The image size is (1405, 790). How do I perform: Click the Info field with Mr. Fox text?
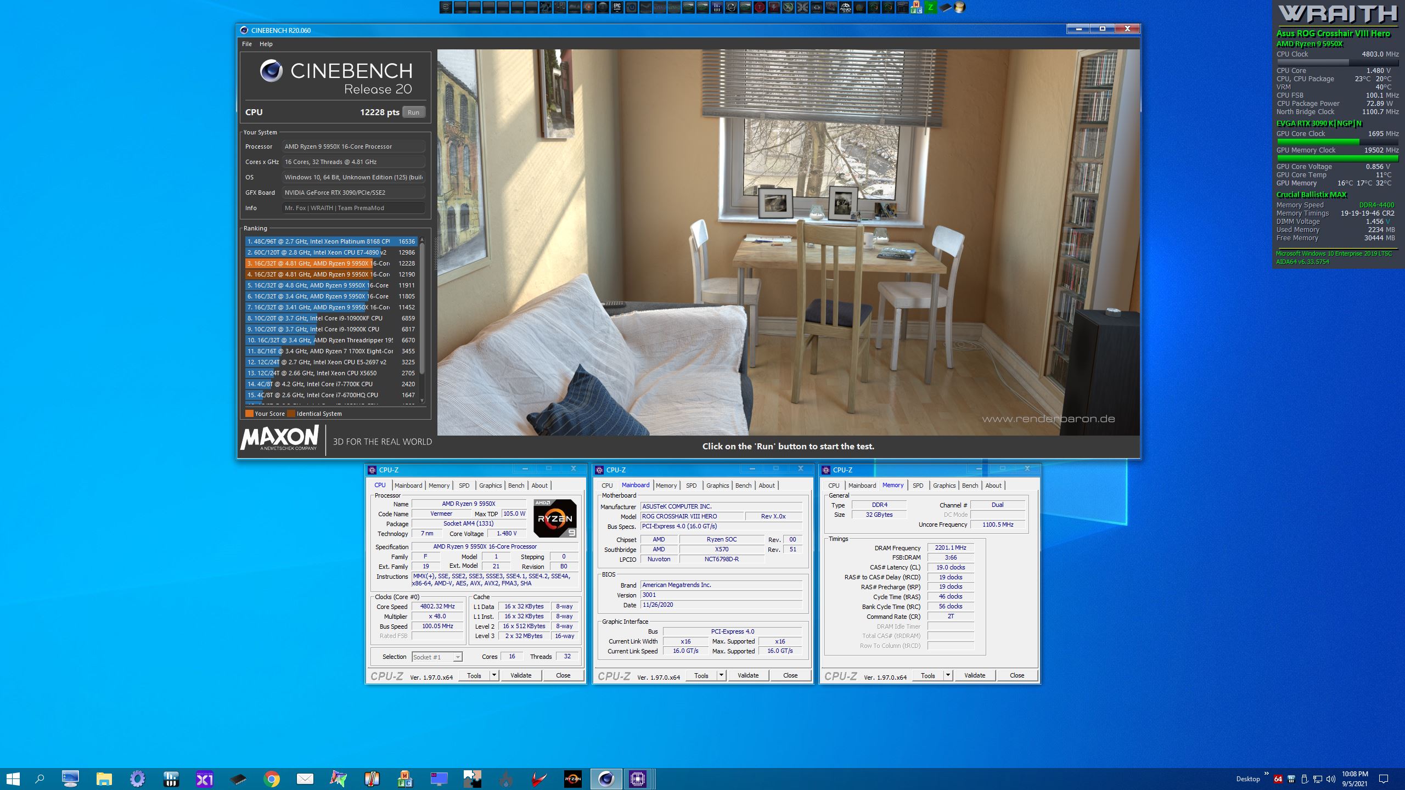click(353, 208)
